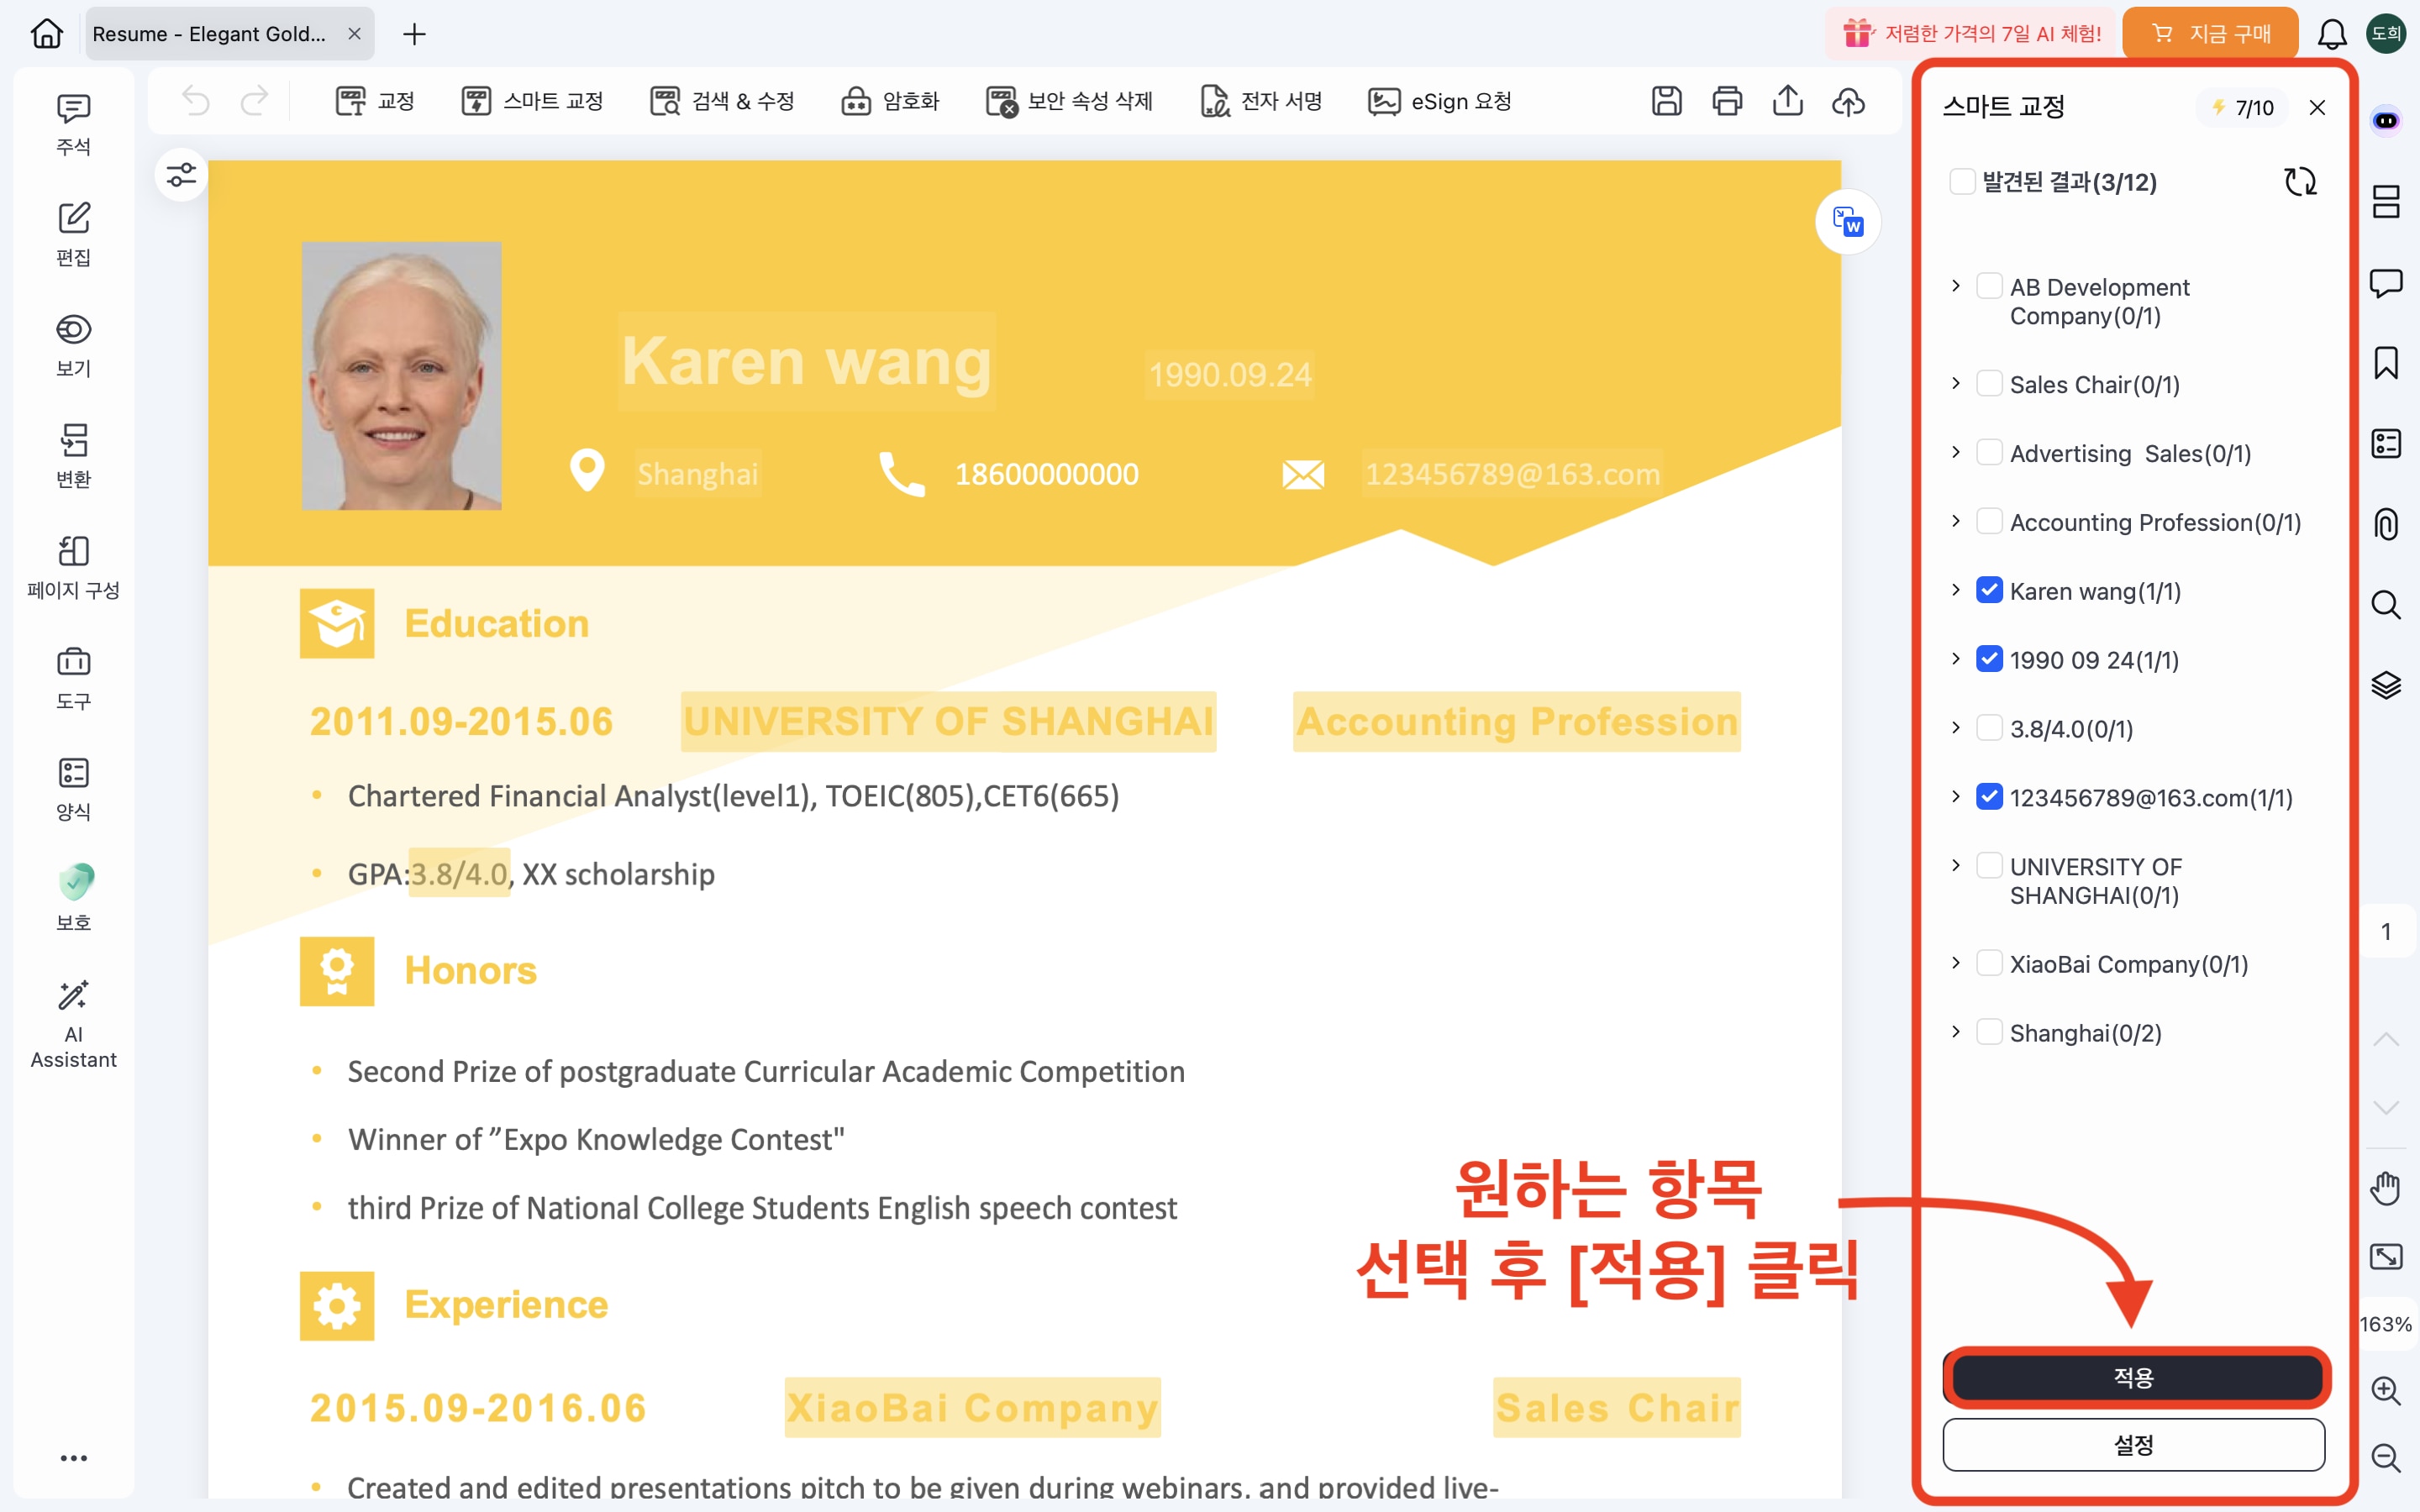Image resolution: width=2420 pixels, height=1512 pixels.
Task: Expand the Shanghai results item
Action: pos(1956,1032)
